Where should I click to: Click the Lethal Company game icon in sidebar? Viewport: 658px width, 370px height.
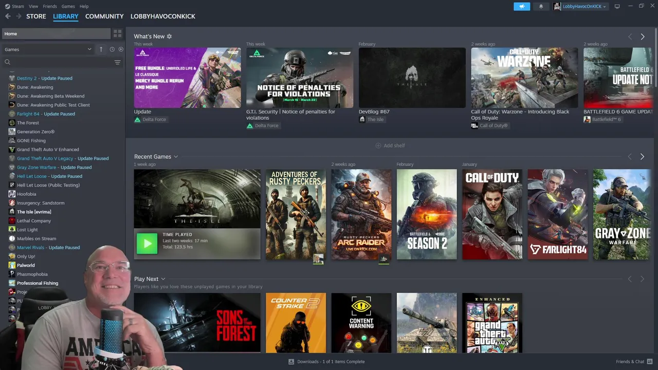coord(12,220)
